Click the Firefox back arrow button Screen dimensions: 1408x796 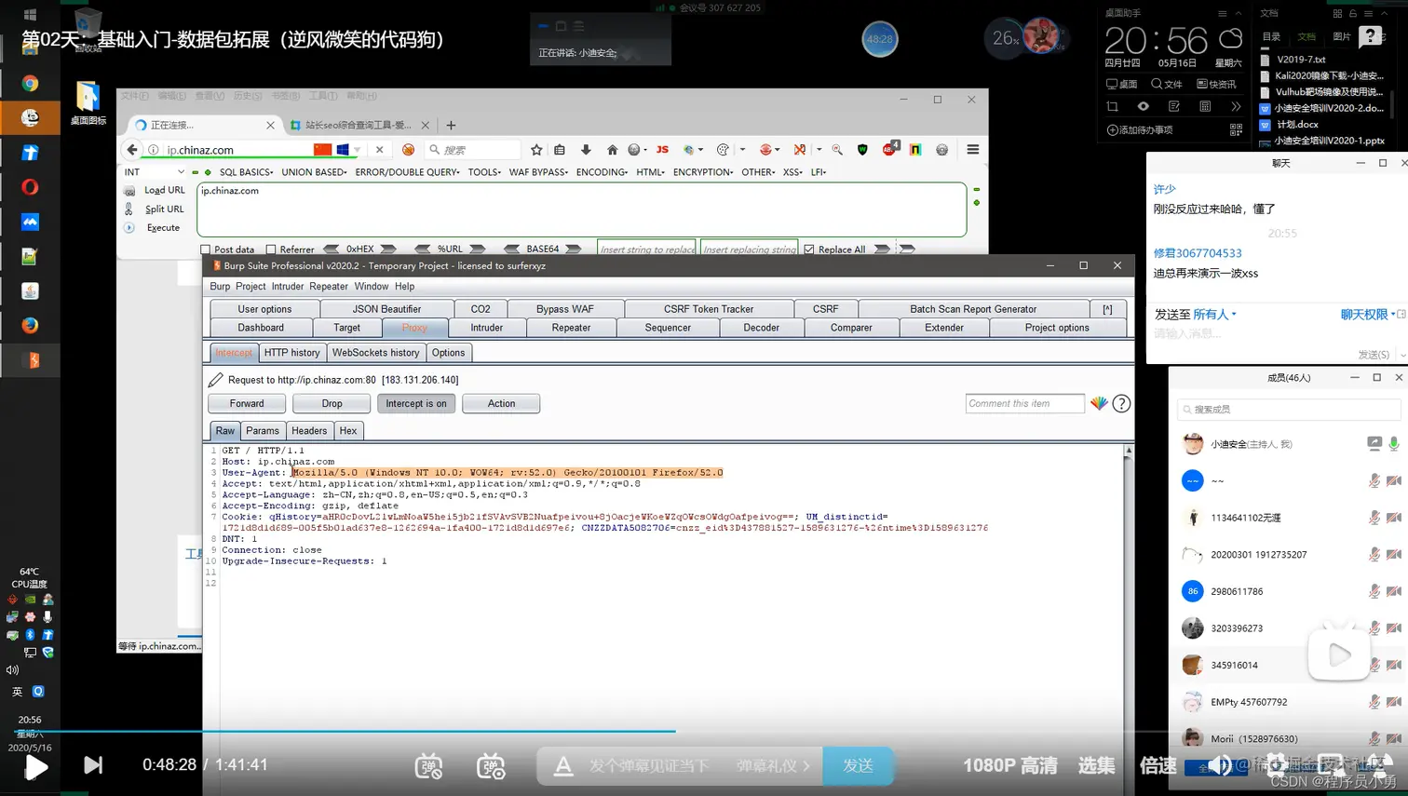coord(132,150)
